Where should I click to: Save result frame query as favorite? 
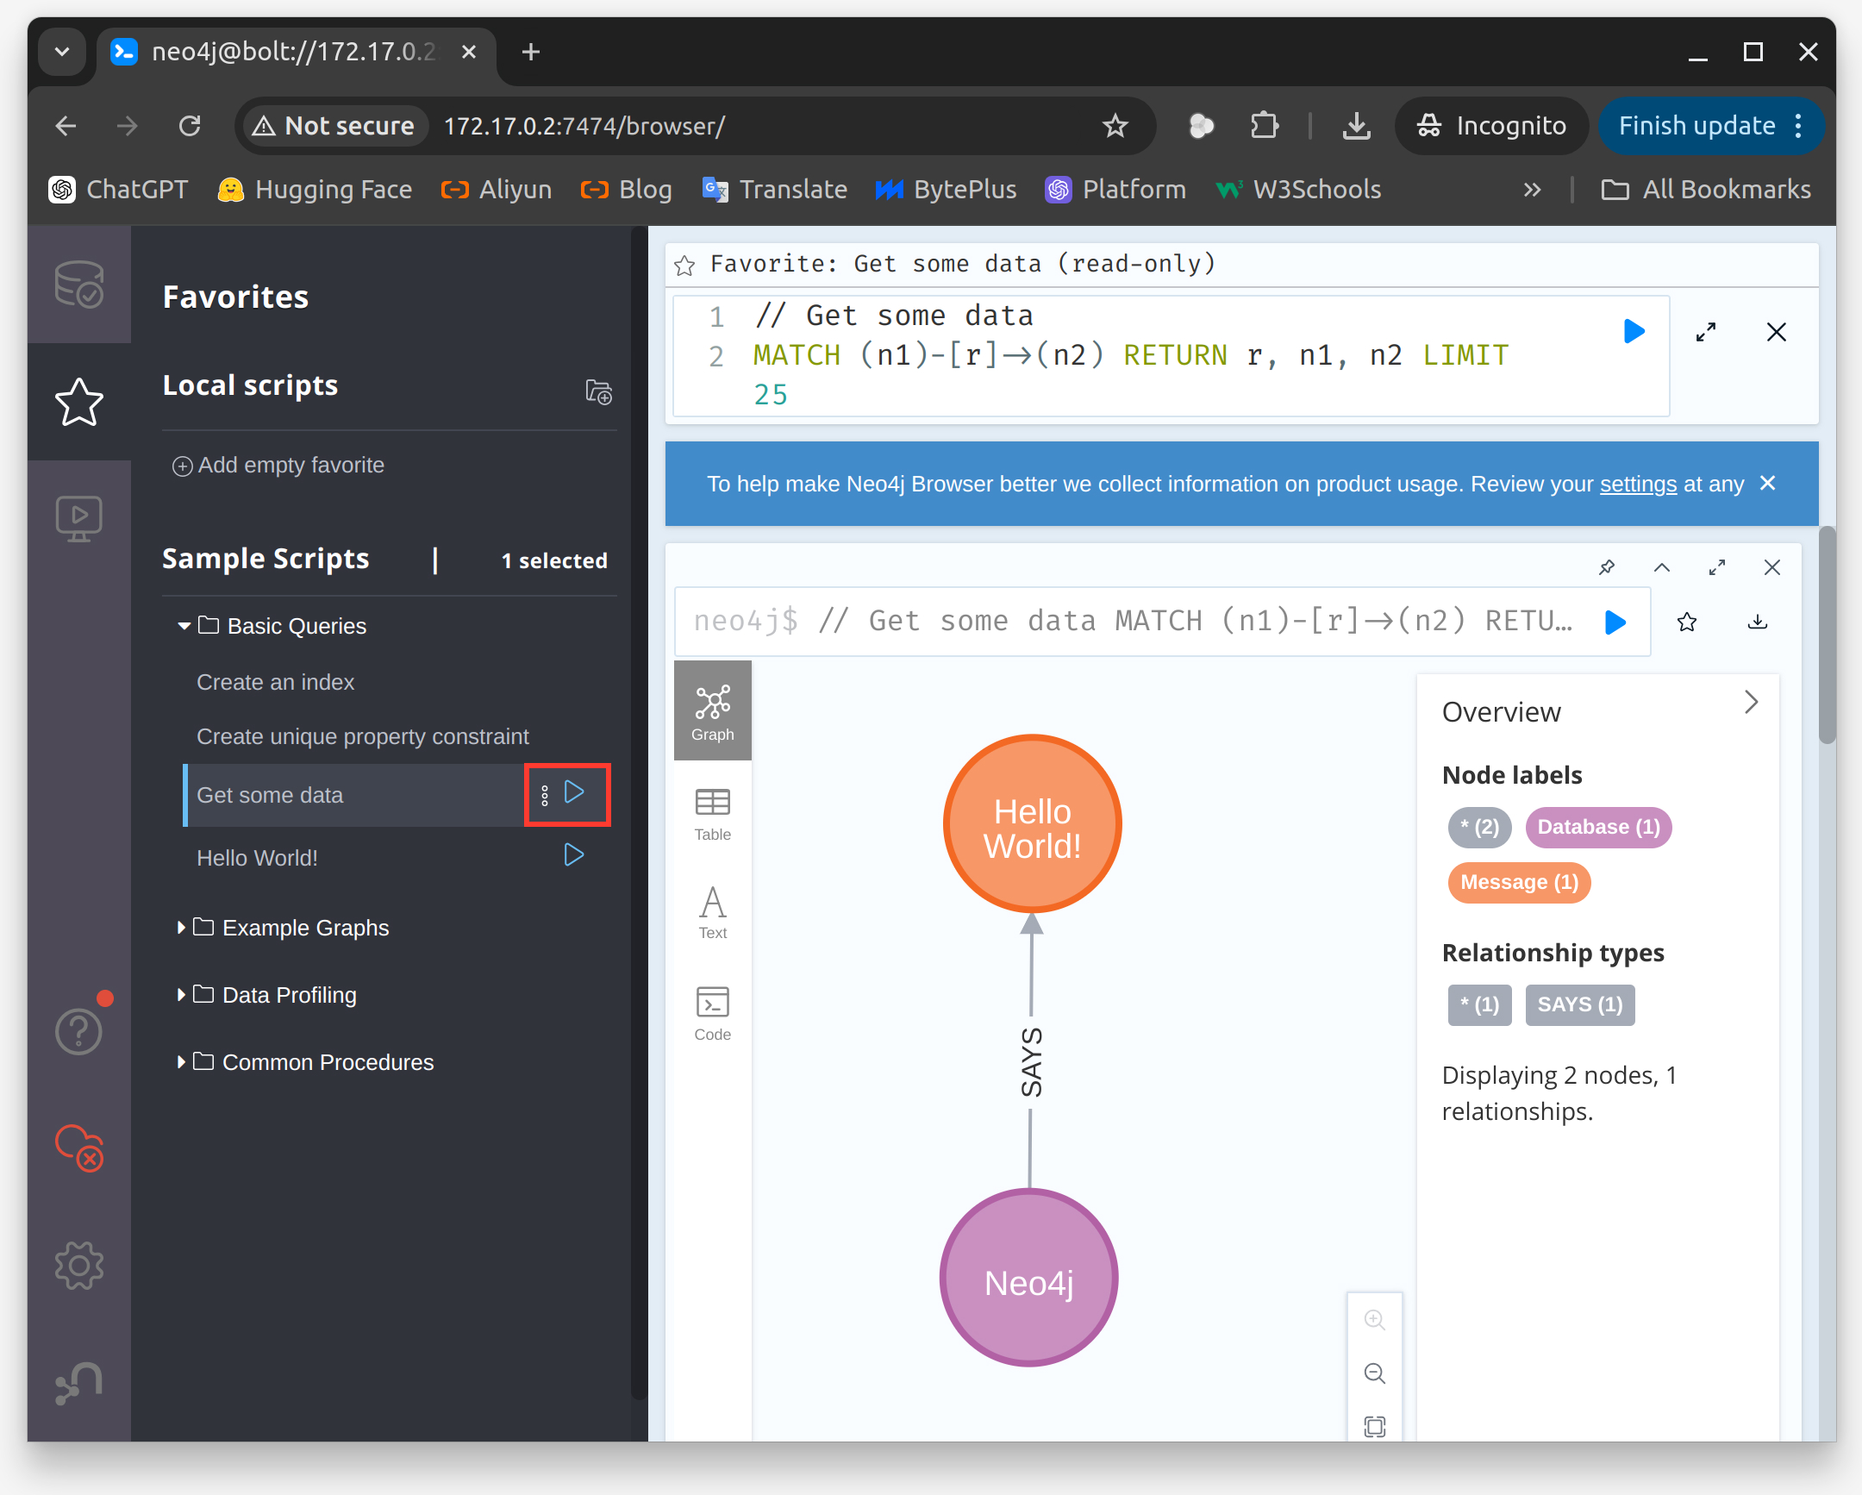(1687, 622)
